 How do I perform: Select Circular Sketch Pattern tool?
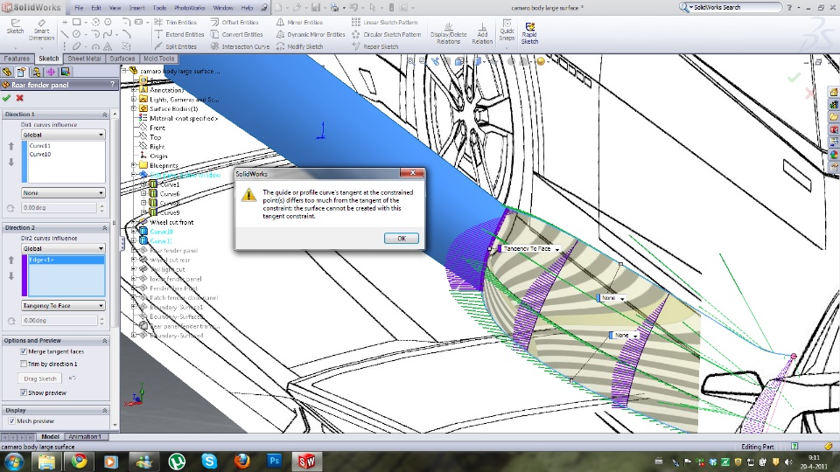point(386,34)
